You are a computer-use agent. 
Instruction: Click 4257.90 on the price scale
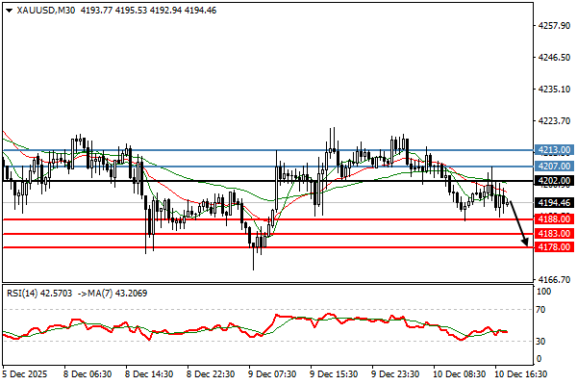552,25
